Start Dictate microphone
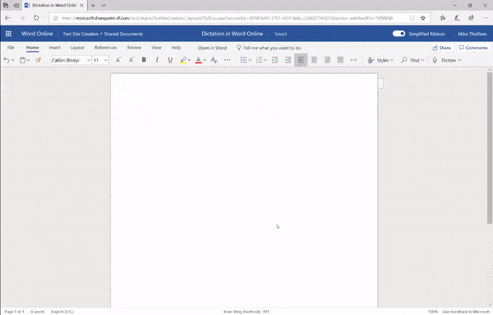Viewport: 493px width, 315px height. pos(435,60)
